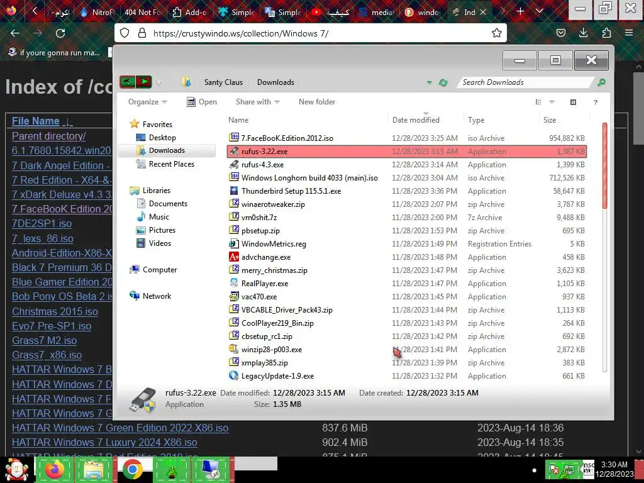Select vac470.exe file icon

[234, 296]
